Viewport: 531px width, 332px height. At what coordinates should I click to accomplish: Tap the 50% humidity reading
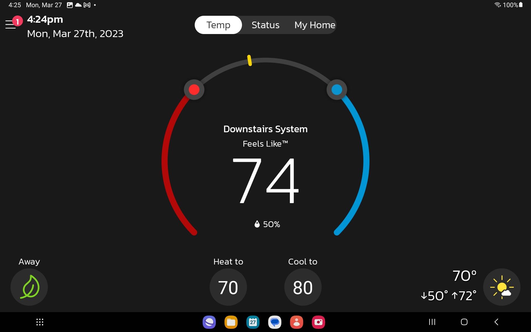[267, 224]
